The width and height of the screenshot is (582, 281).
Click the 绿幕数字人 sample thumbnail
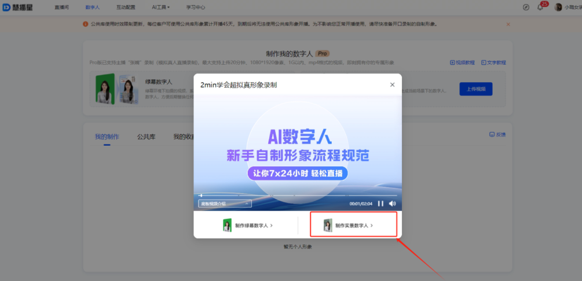(x=117, y=89)
